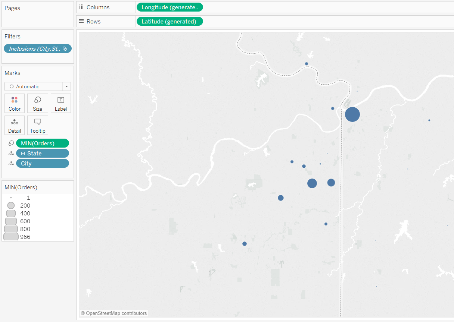Image resolution: width=454 pixels, height=322 pixels.
Task: Click the MIN(Orders) green pill on the Marks card
Action: tap(42, 143)
